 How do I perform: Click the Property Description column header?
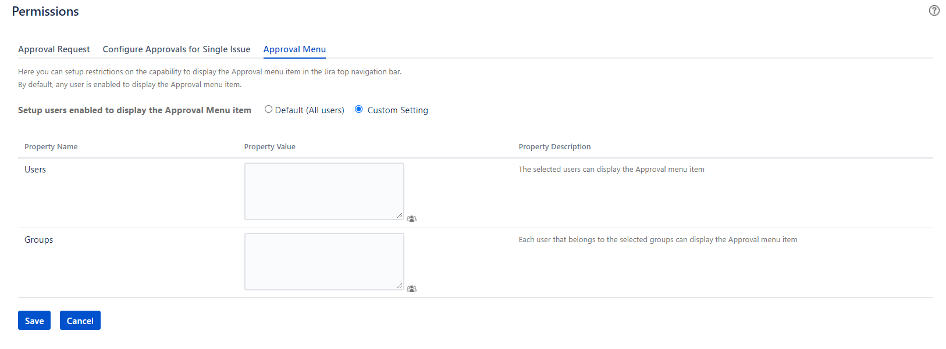tap(554, 147)
